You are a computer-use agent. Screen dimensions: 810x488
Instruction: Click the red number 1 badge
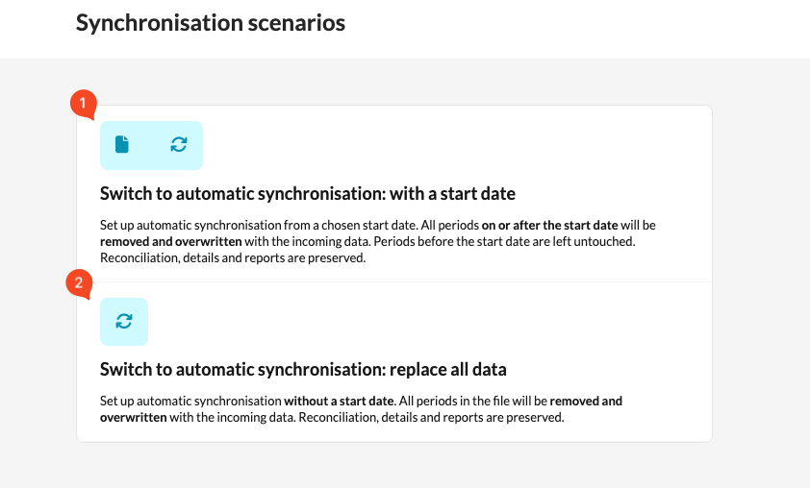(x=84, y=103)
